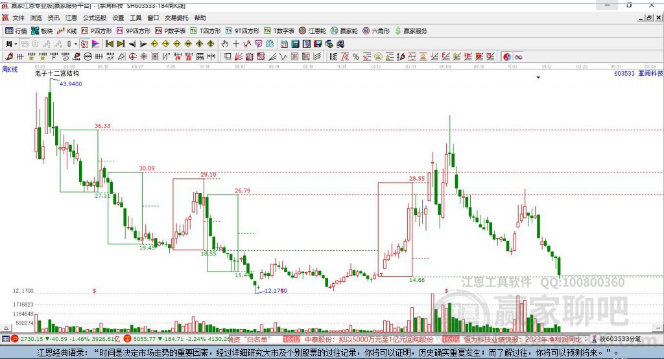664x359 pixels.
Task: Click the 12.1700 low price label
Action: [x=276, y=291]
